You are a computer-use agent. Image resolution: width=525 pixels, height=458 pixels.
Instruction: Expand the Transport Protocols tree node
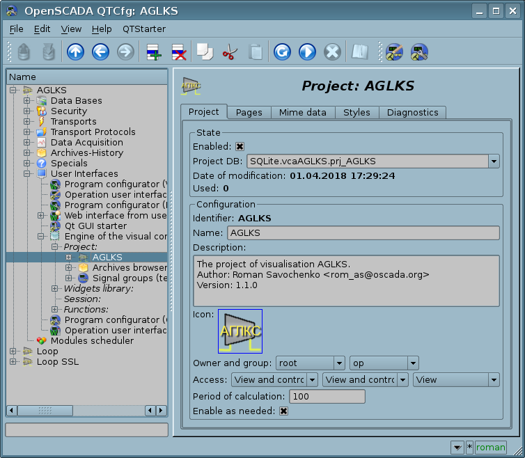click(26, 132)
